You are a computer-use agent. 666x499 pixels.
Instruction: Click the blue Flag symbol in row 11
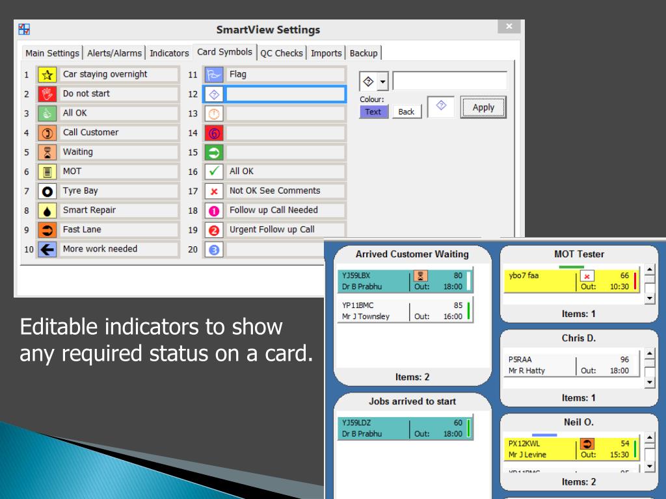214,75
